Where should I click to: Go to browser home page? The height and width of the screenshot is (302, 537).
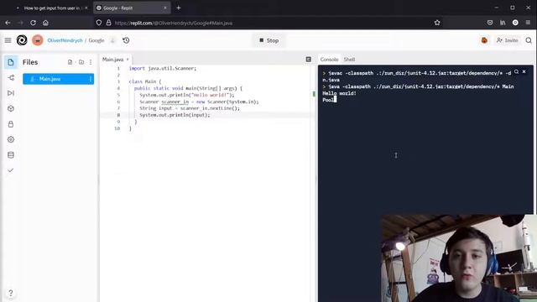(45, 23)
